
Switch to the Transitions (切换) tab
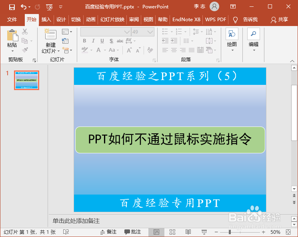(x=76, y=19)
